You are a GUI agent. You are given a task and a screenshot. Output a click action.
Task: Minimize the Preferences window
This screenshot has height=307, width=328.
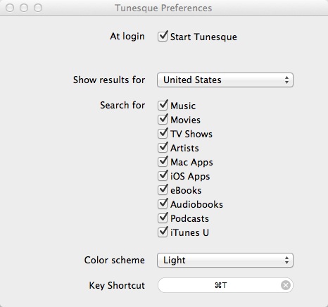point(24,8)
